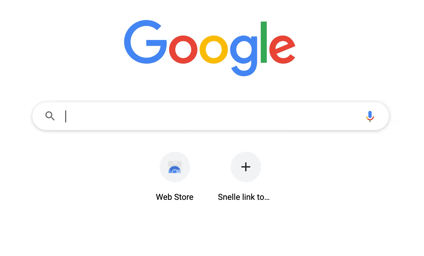Click the blue capital G in logo
The height and width of the screenshot is (256, 424).
[145, 42]
